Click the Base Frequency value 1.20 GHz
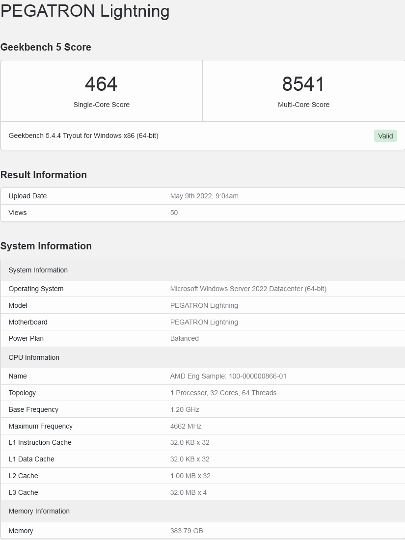The image size is (405, 540). (x=185, y=409)
